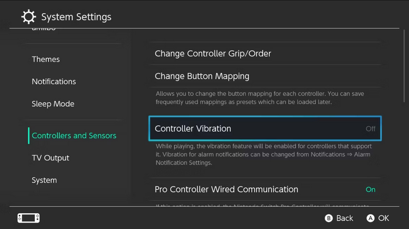
Task: Toggle Controller Vibration off setting
Action: click(265, 128)
